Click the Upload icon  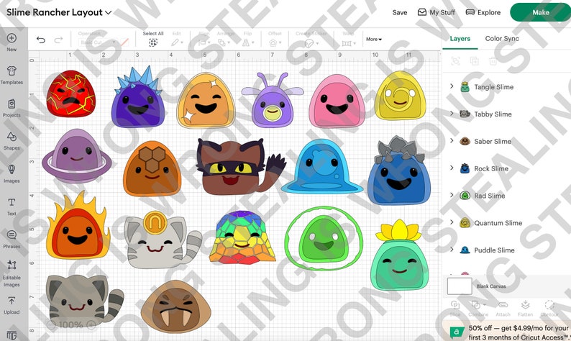tap(12, 301)
